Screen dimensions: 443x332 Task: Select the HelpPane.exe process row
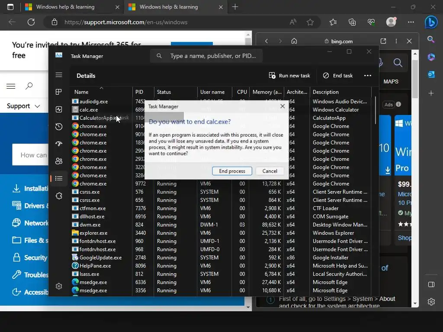coord(221,266)
